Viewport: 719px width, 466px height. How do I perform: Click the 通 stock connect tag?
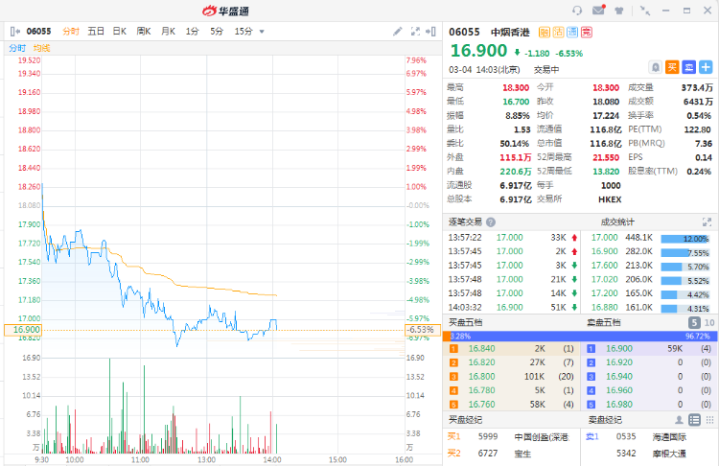tap(572, 32)
